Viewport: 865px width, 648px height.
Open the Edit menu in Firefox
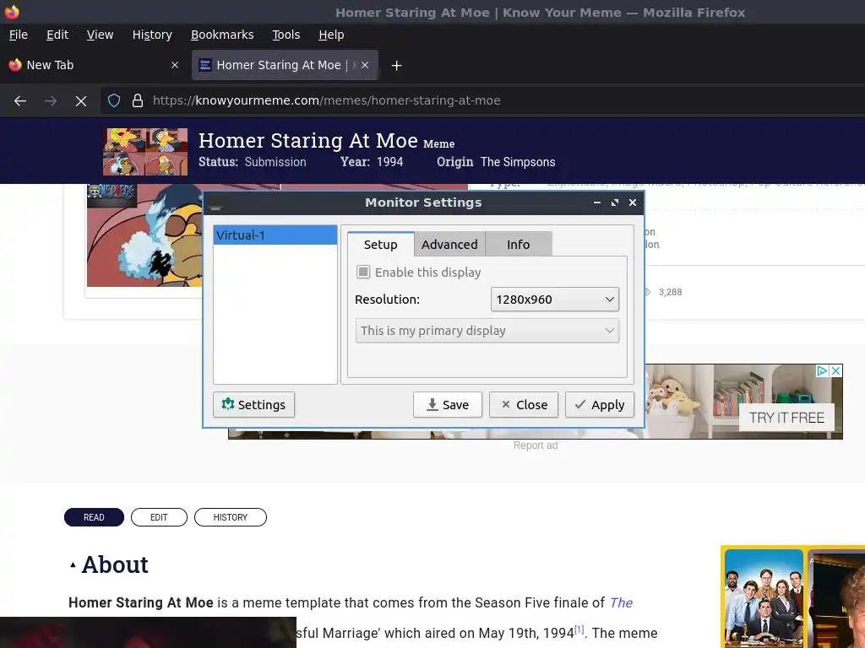click(57, 35)
